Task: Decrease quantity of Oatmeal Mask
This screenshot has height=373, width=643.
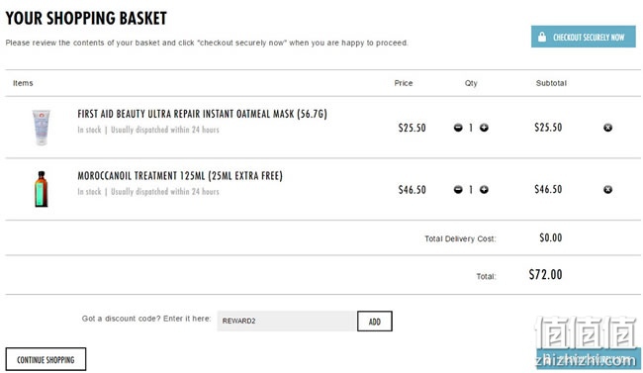Action: [458, 128]
